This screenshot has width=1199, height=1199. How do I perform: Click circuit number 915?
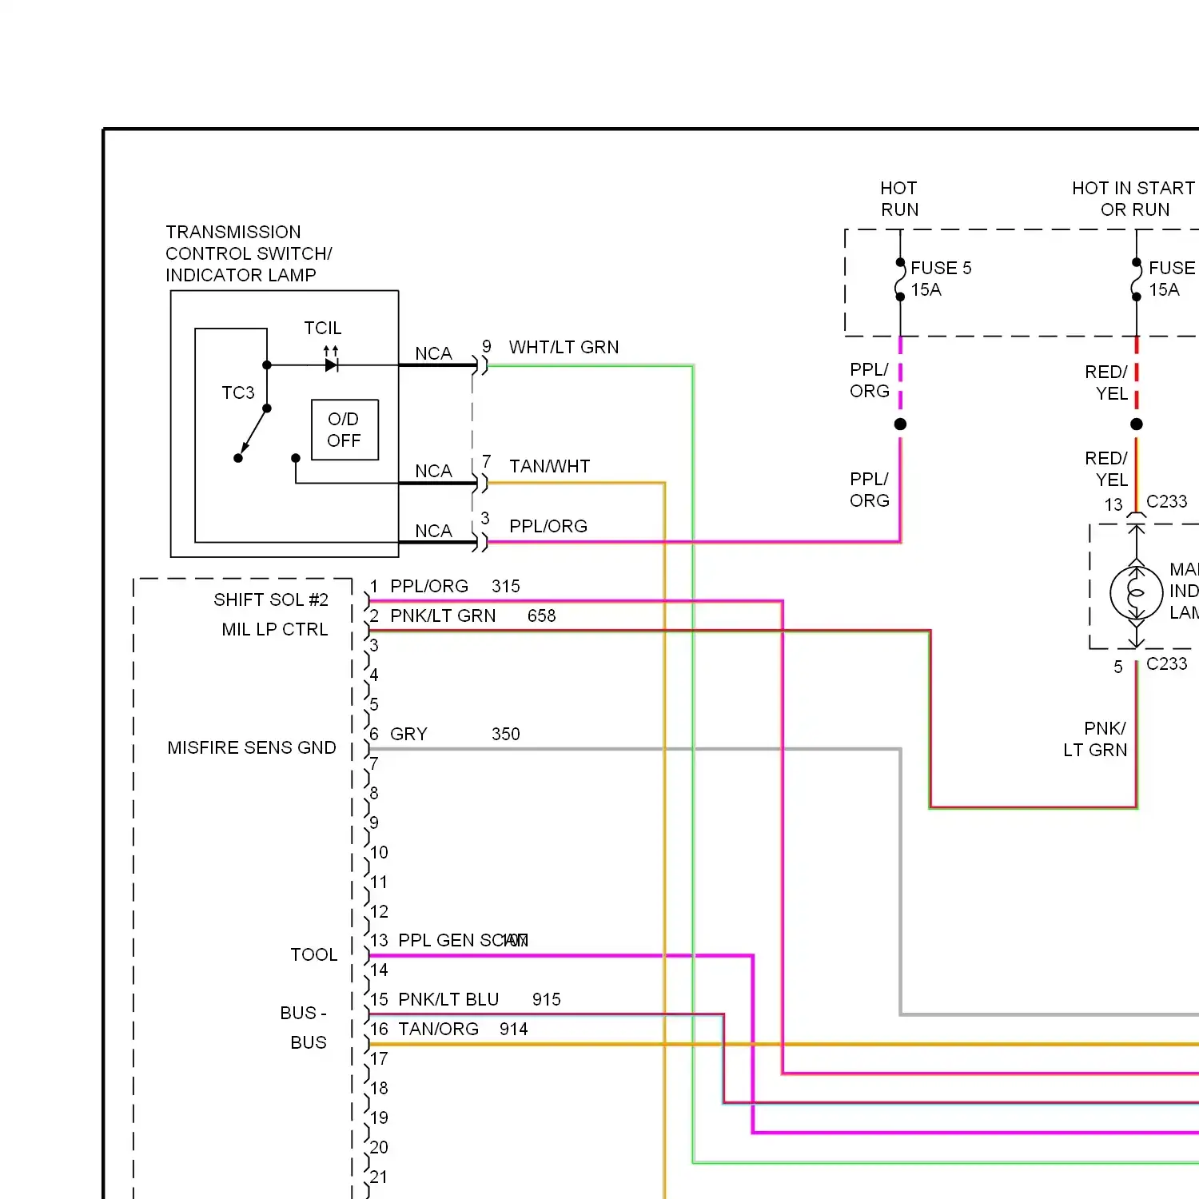547,1000
